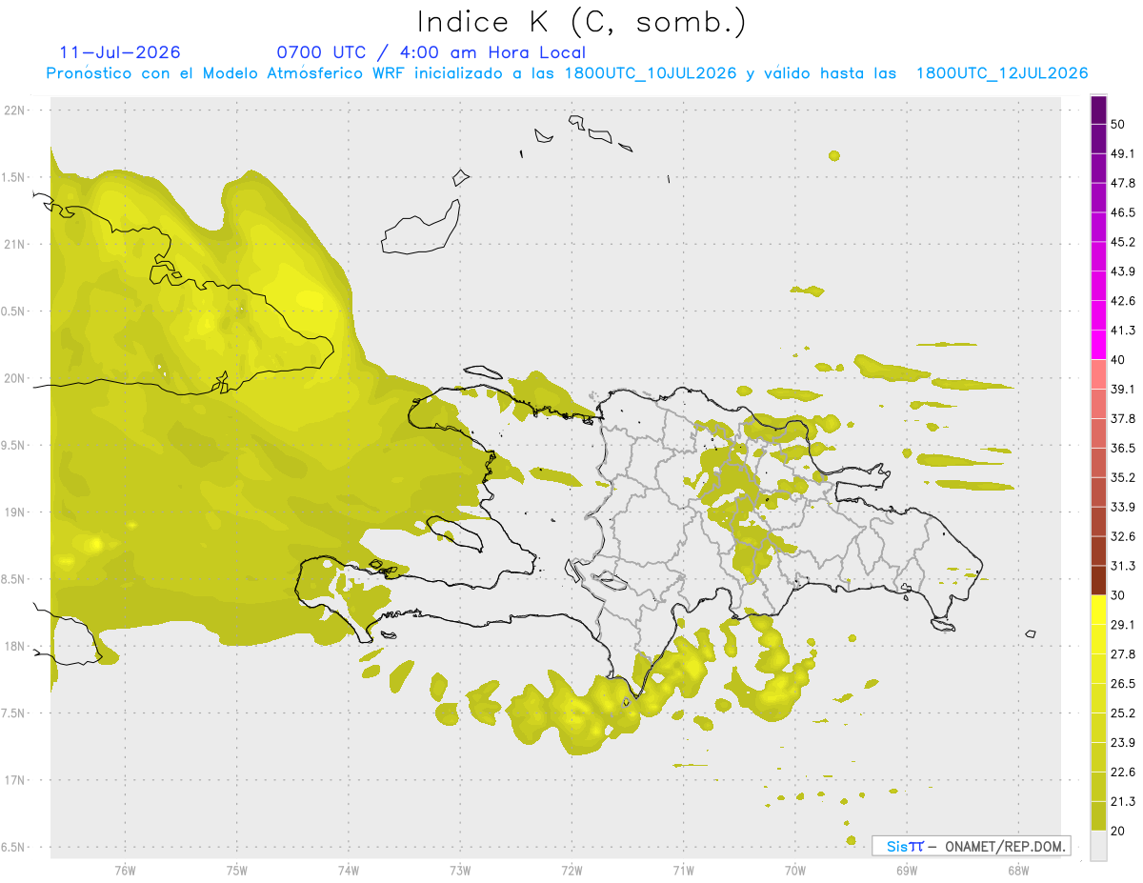1143x883 pixels.
Task: Click the gray swatch below 20
Action: click(1098, 846)
